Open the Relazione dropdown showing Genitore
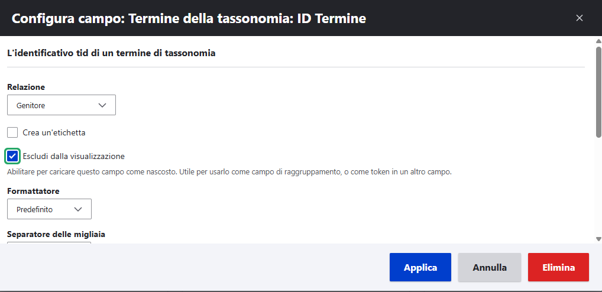This screenshot has width=602, height=292. tap(61, 105)
